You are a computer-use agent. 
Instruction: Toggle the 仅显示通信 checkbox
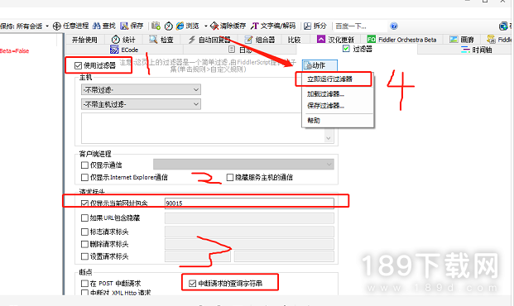(84, 165)
